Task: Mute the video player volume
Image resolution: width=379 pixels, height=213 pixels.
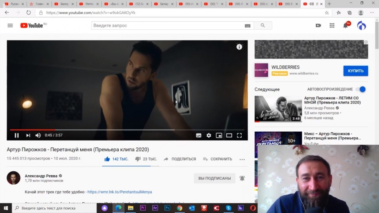Action: (x=38, y=135)
